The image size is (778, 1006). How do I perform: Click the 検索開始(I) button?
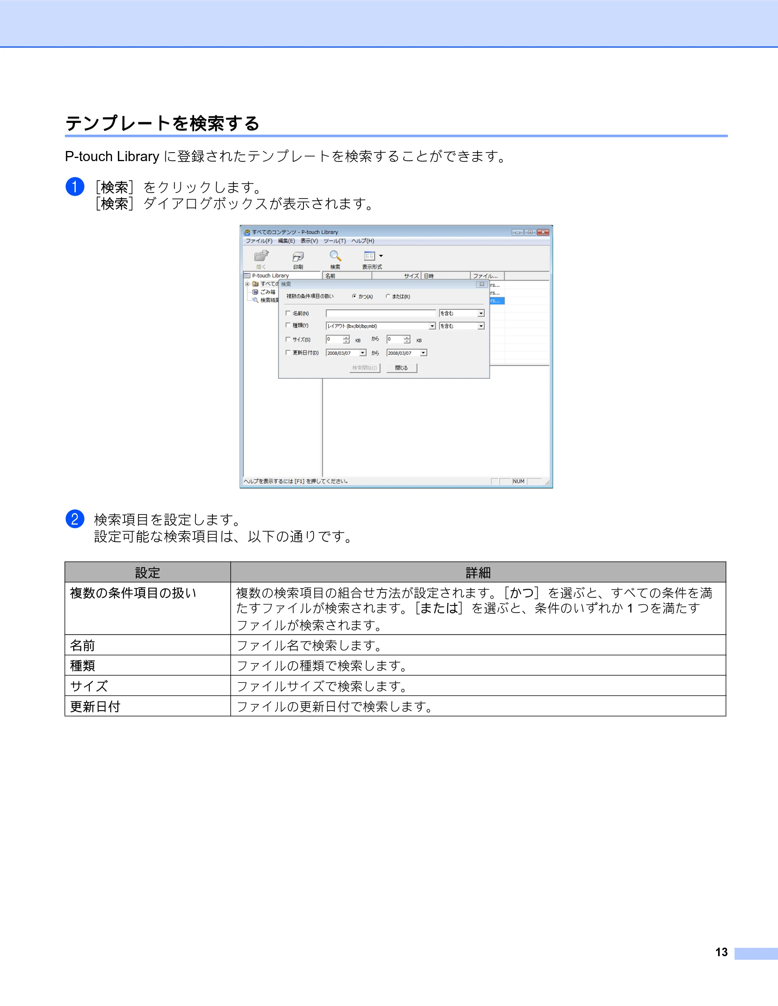pos(364,368)
